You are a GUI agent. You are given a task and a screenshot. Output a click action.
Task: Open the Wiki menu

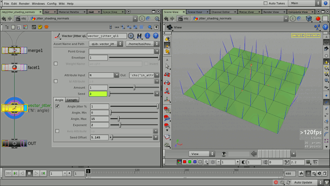(x=61, y=4)
